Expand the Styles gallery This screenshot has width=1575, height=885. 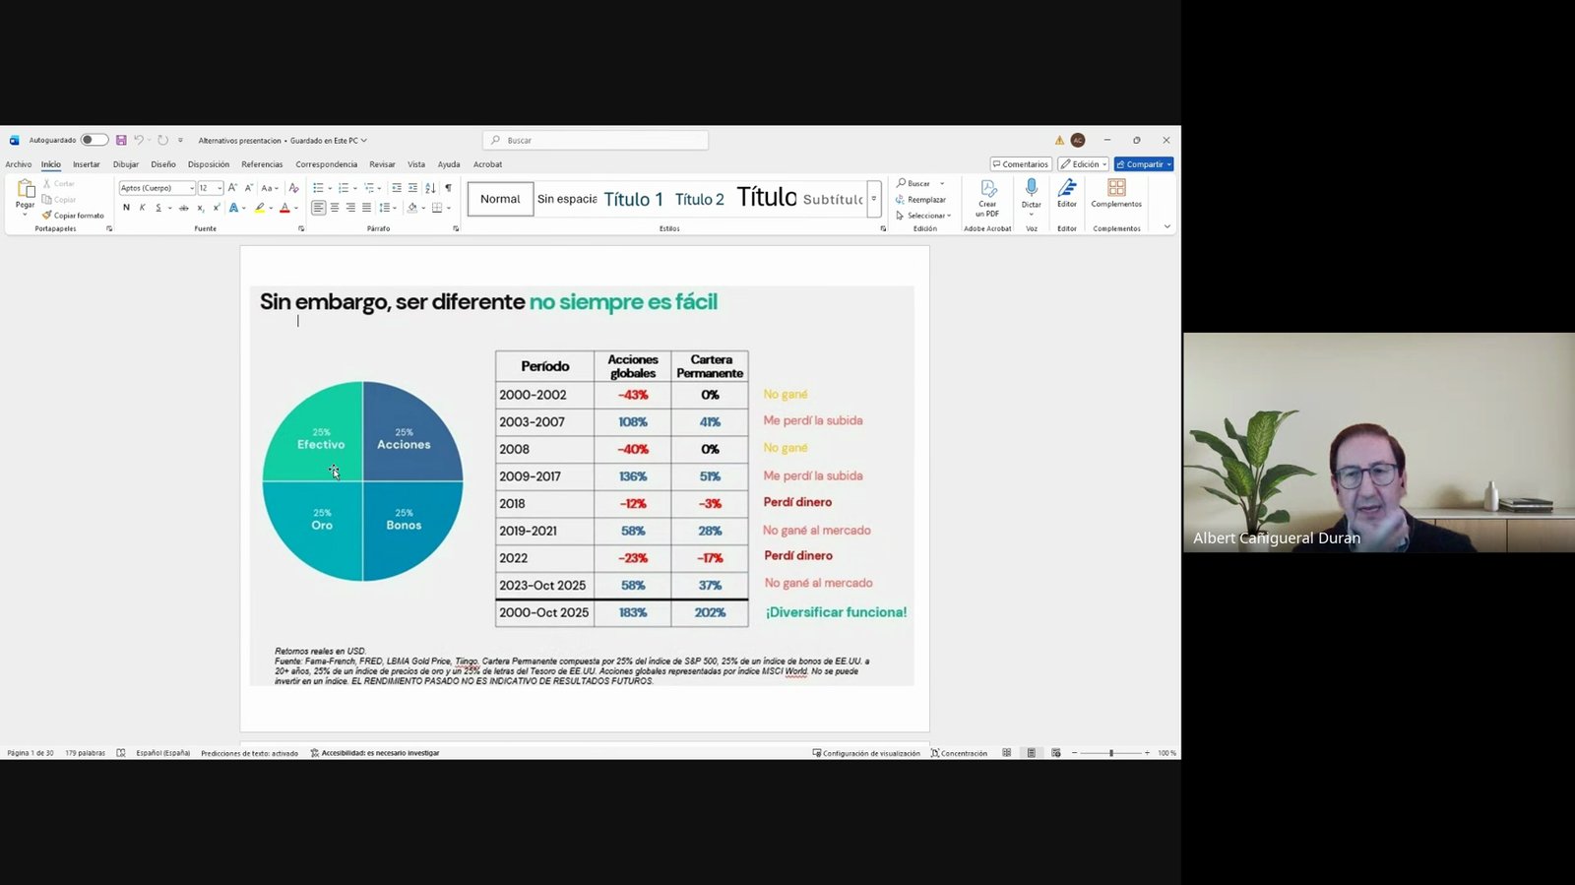point(873,199)
